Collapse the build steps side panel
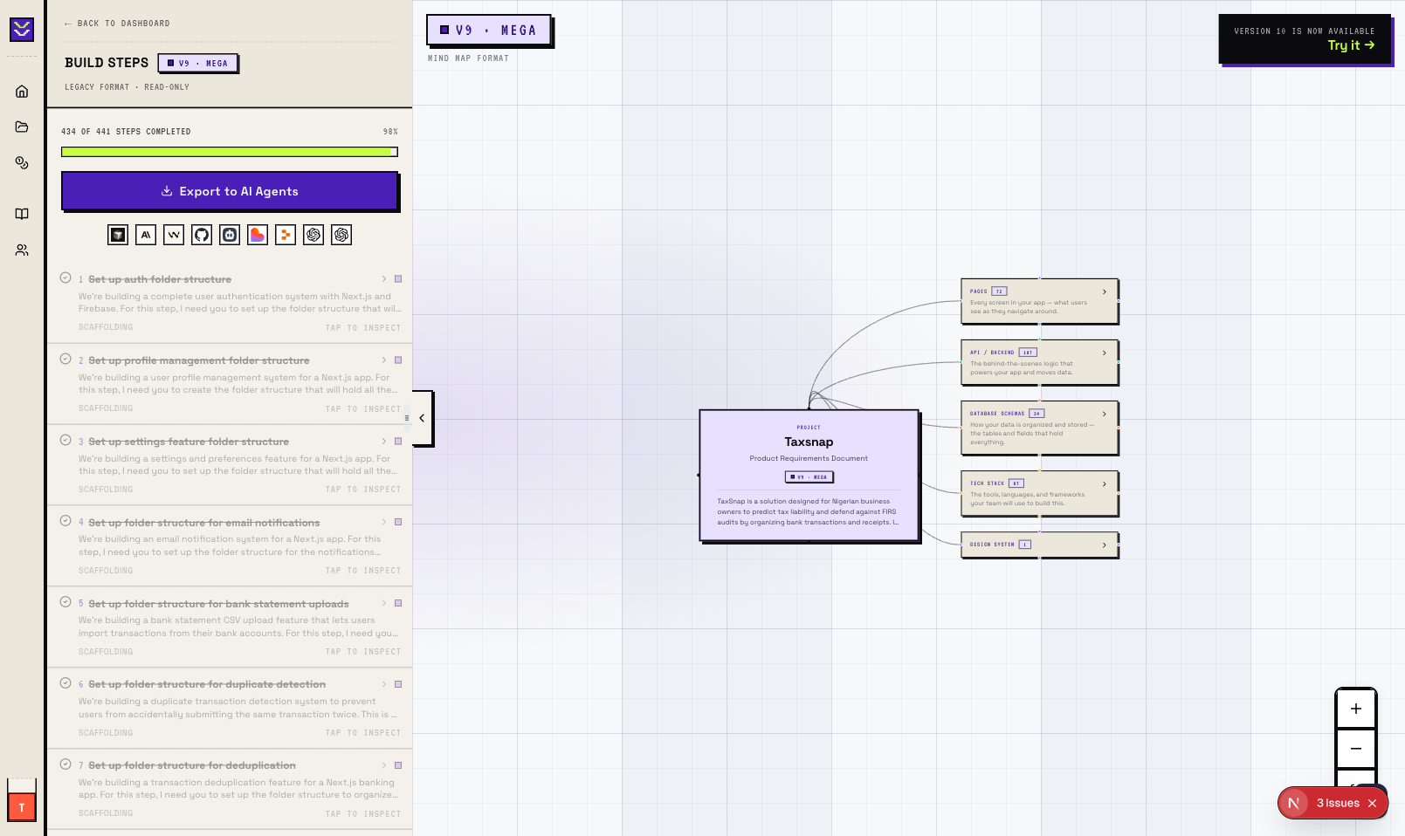1405x836 pixels. (423, 418)
